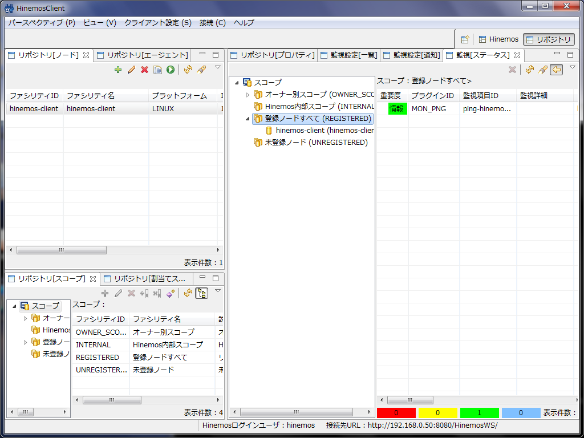Click the blue unknown count box
This screenshot has height=438, width=584.
pos(521,413)
